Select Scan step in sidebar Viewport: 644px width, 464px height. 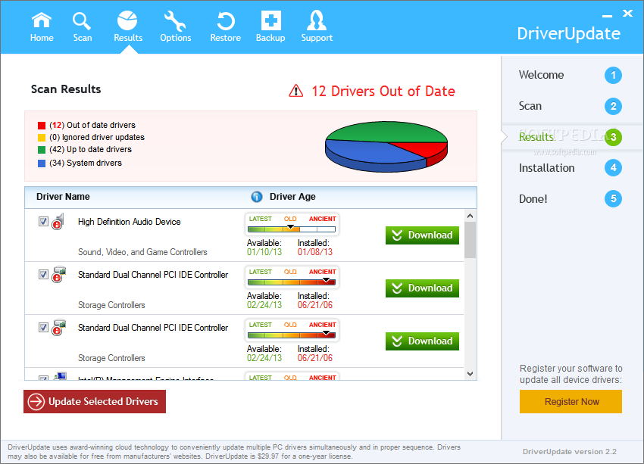point(530,106)
